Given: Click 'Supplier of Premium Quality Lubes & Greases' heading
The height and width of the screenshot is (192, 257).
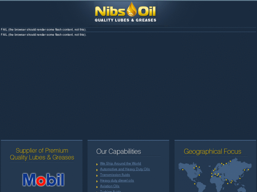Looking at the screenshot, I should tap(42, 154).
